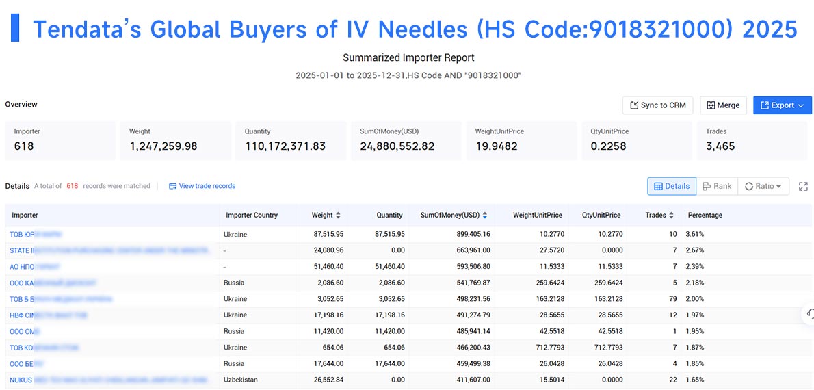Click the Quantity 110,172,371.83 summary card
The height and width of the screenshot is (390, 814).
291,141
